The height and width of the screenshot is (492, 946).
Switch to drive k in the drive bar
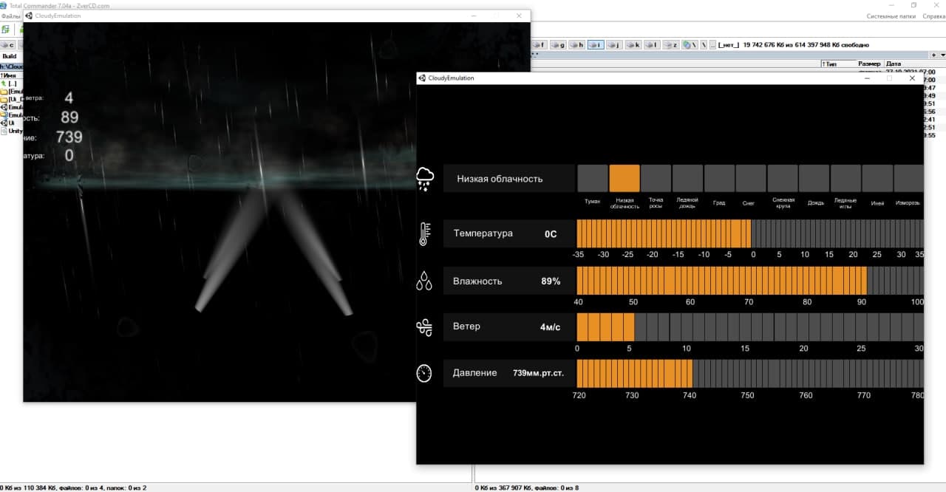tap(633, 45)
